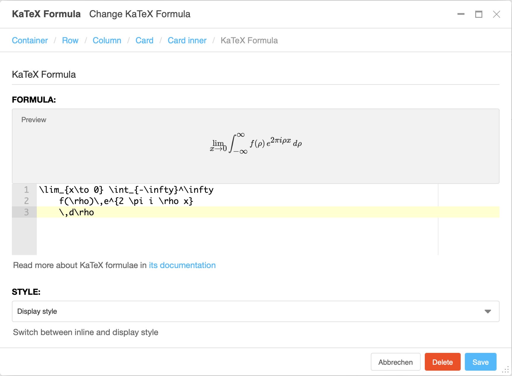Image resolution: width=512 pixels, height=376 pixels.
Task: Open the KaTeX documentation link
Action: (x=182, y=265)
